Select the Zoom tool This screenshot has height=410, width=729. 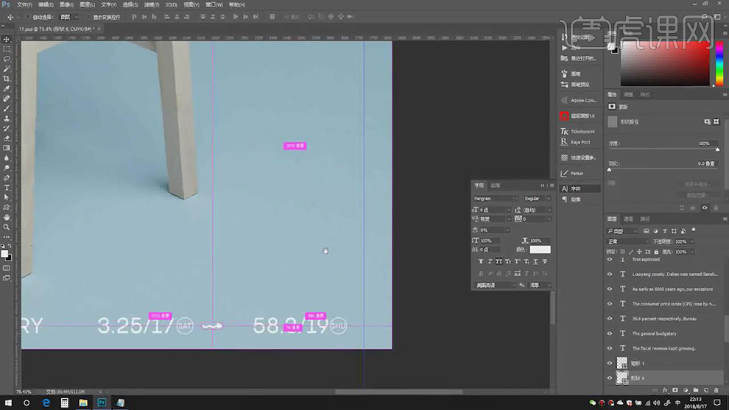(7, 227)
